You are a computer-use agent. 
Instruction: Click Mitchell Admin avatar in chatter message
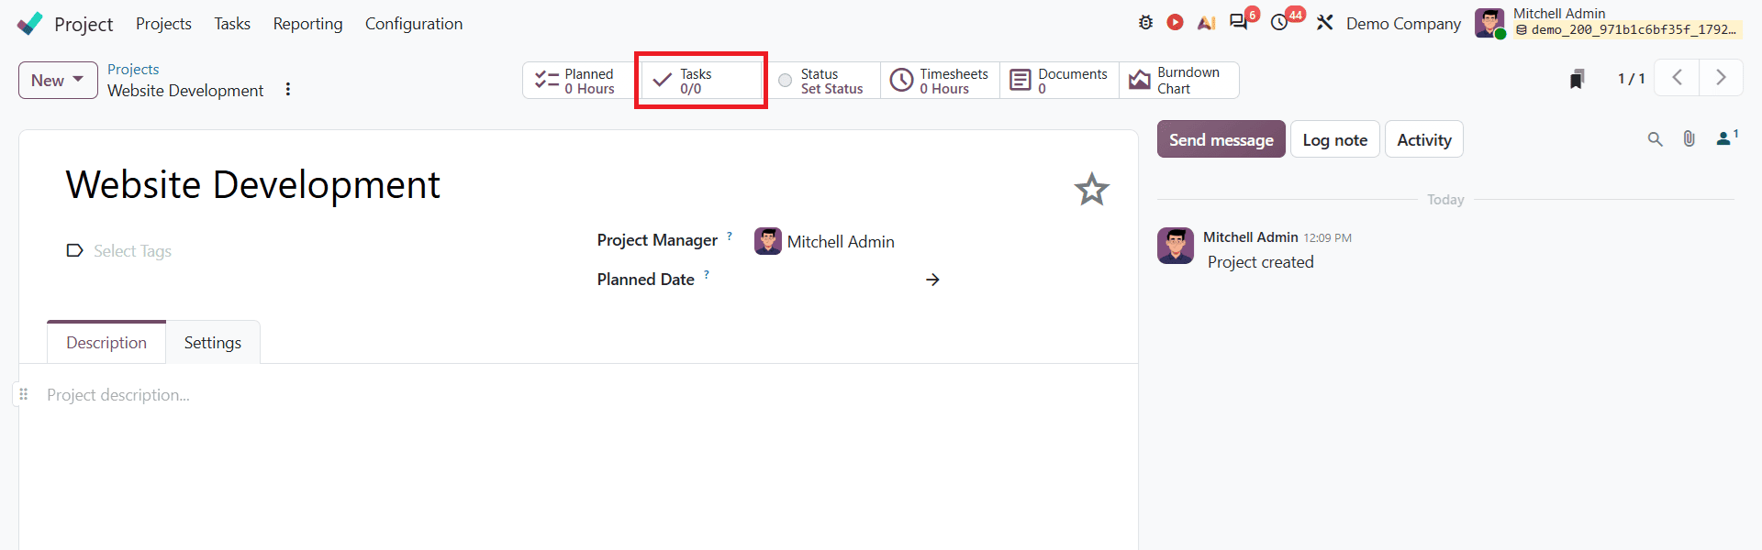[x=1176, y=246]
